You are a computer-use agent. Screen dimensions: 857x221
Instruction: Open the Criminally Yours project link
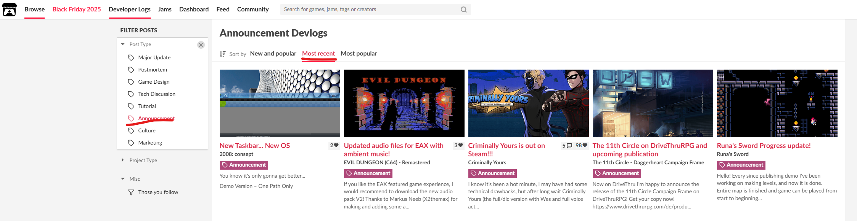487,162
